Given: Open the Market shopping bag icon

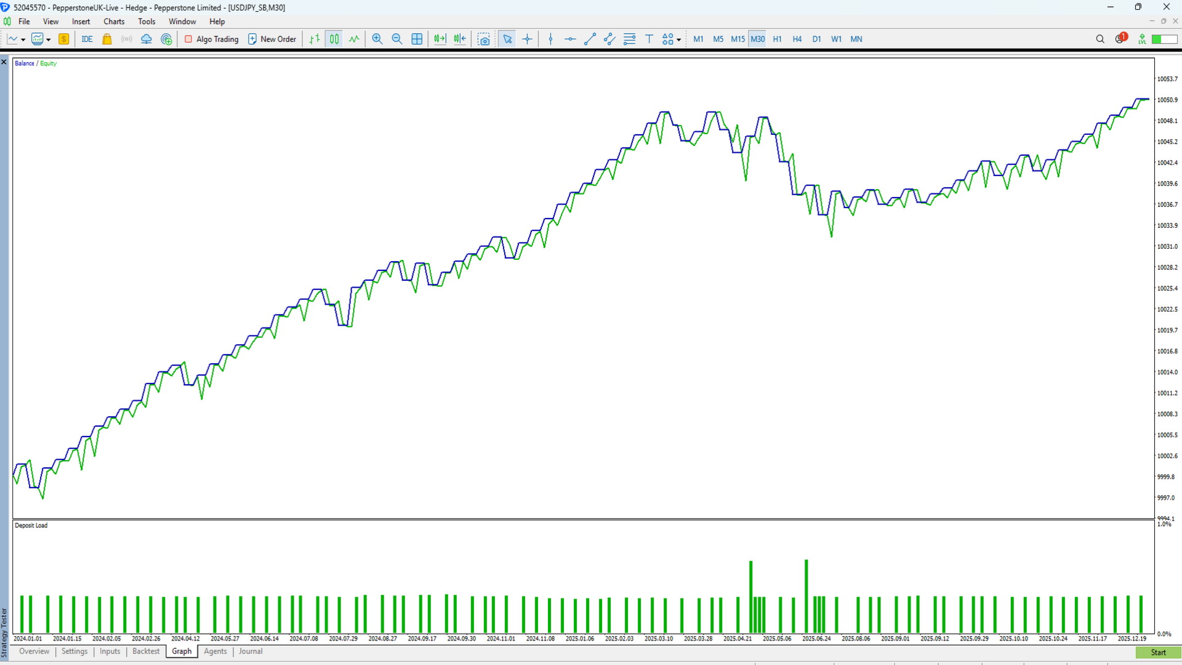Looking at the screenshot, I should 107,39.
